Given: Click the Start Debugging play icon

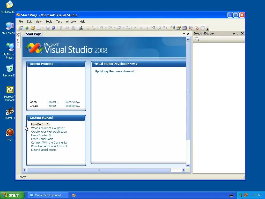Looking at the screenshot, I should 135,28.
